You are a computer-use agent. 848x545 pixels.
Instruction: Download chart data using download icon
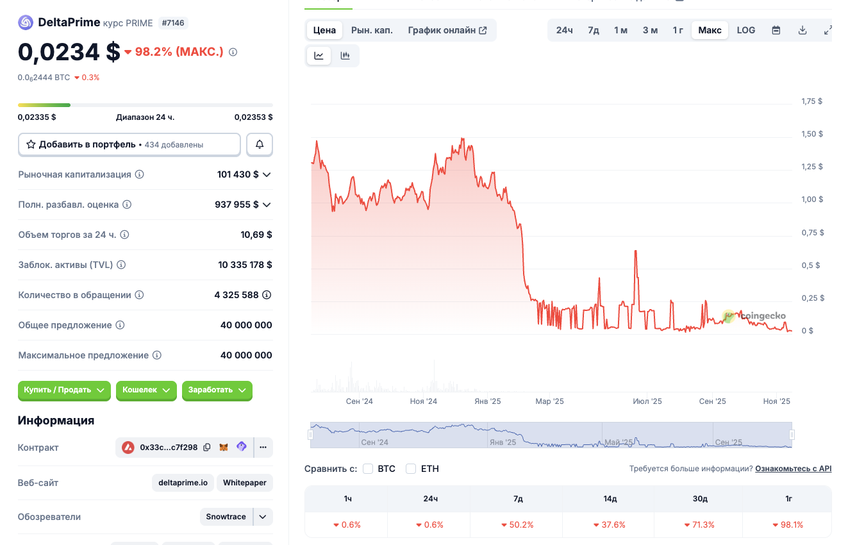(802, 30)
